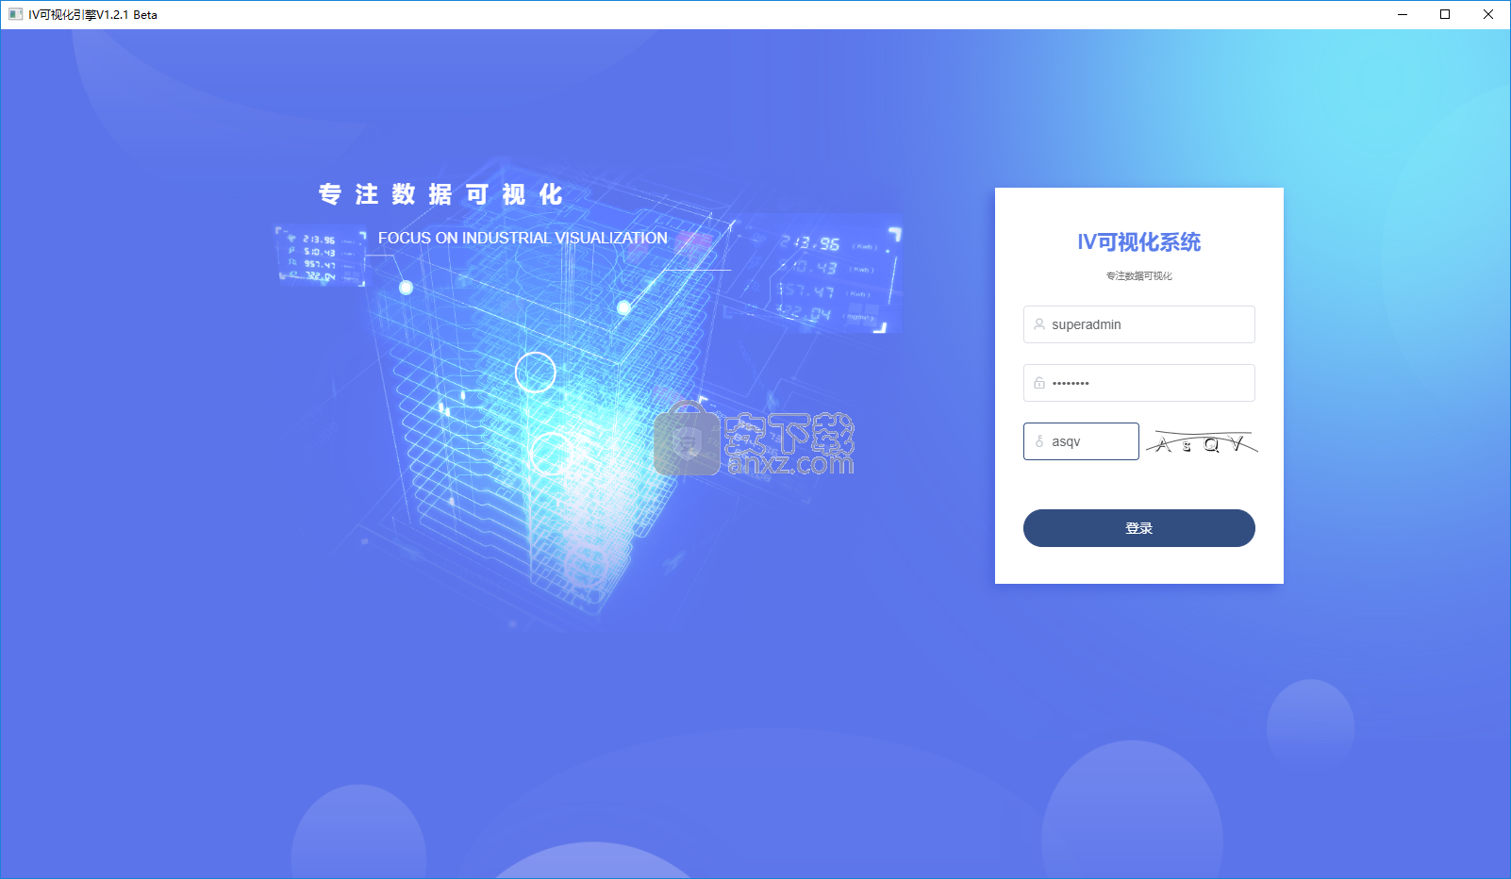Image resolution: width=1511 pixels, height=879 pixels.
Task: Maximize the IV可视化引擎 window
Action: pyautogui.click(x=1445, y=14)
